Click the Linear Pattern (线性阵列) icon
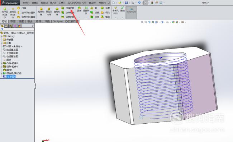This screenshot has width=233, height=142. point(86,8)
